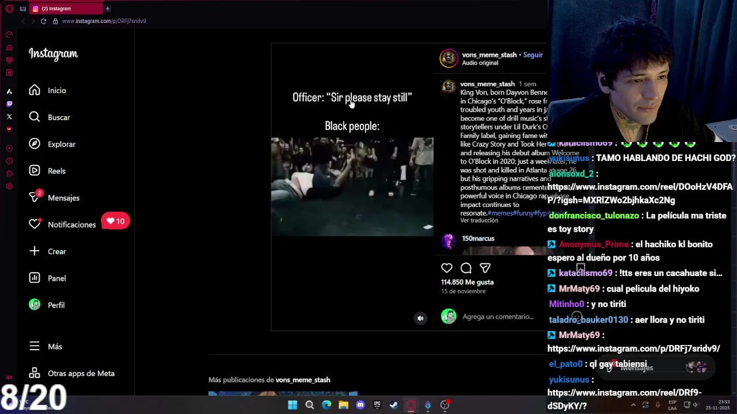
Task: Open Steam from taskbar
Action: 394,405
